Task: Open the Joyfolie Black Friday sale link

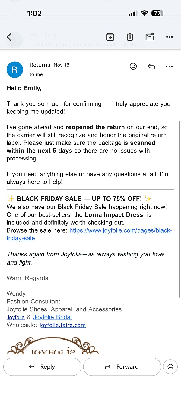Action: pos(121,231)
